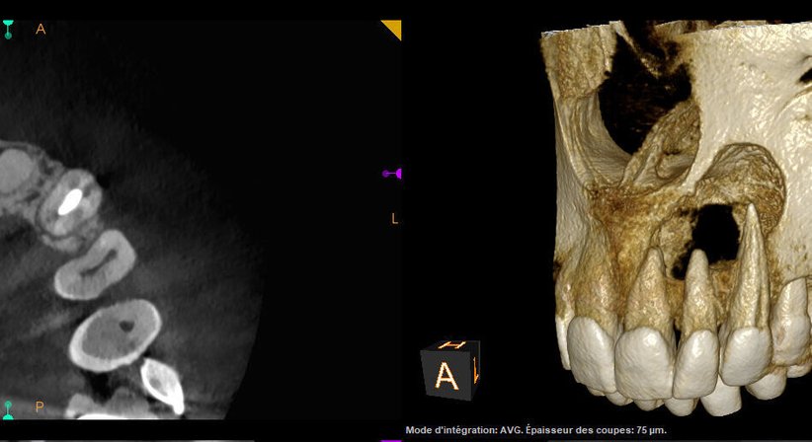Click the orange L orientation label
This screenshot has width=812, height=442.
(x=395, y=219)
